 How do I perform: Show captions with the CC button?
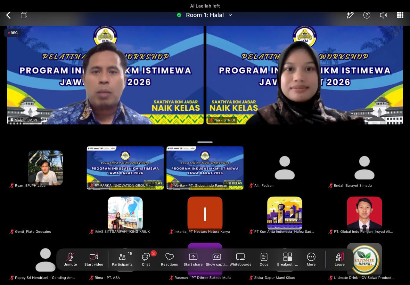[217, 259]
